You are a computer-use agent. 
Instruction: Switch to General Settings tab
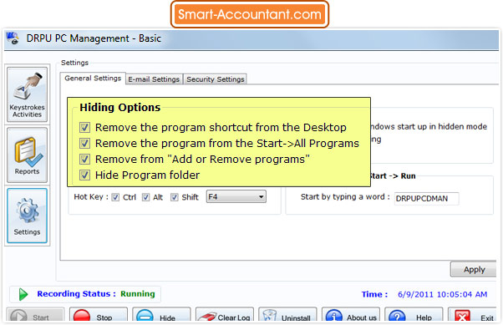93,79
